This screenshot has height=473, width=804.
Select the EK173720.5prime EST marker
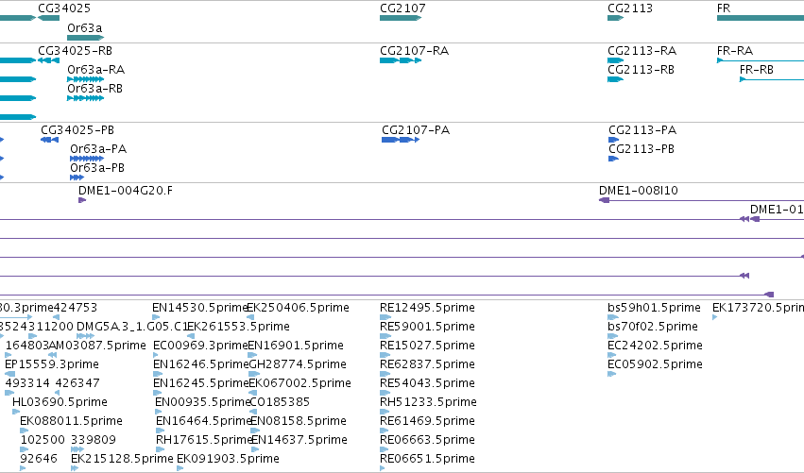click(x=715, y=317)
